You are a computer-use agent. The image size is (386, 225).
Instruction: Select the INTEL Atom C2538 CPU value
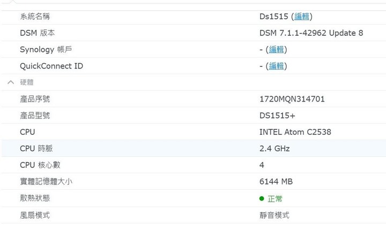(x=295, y=132)
